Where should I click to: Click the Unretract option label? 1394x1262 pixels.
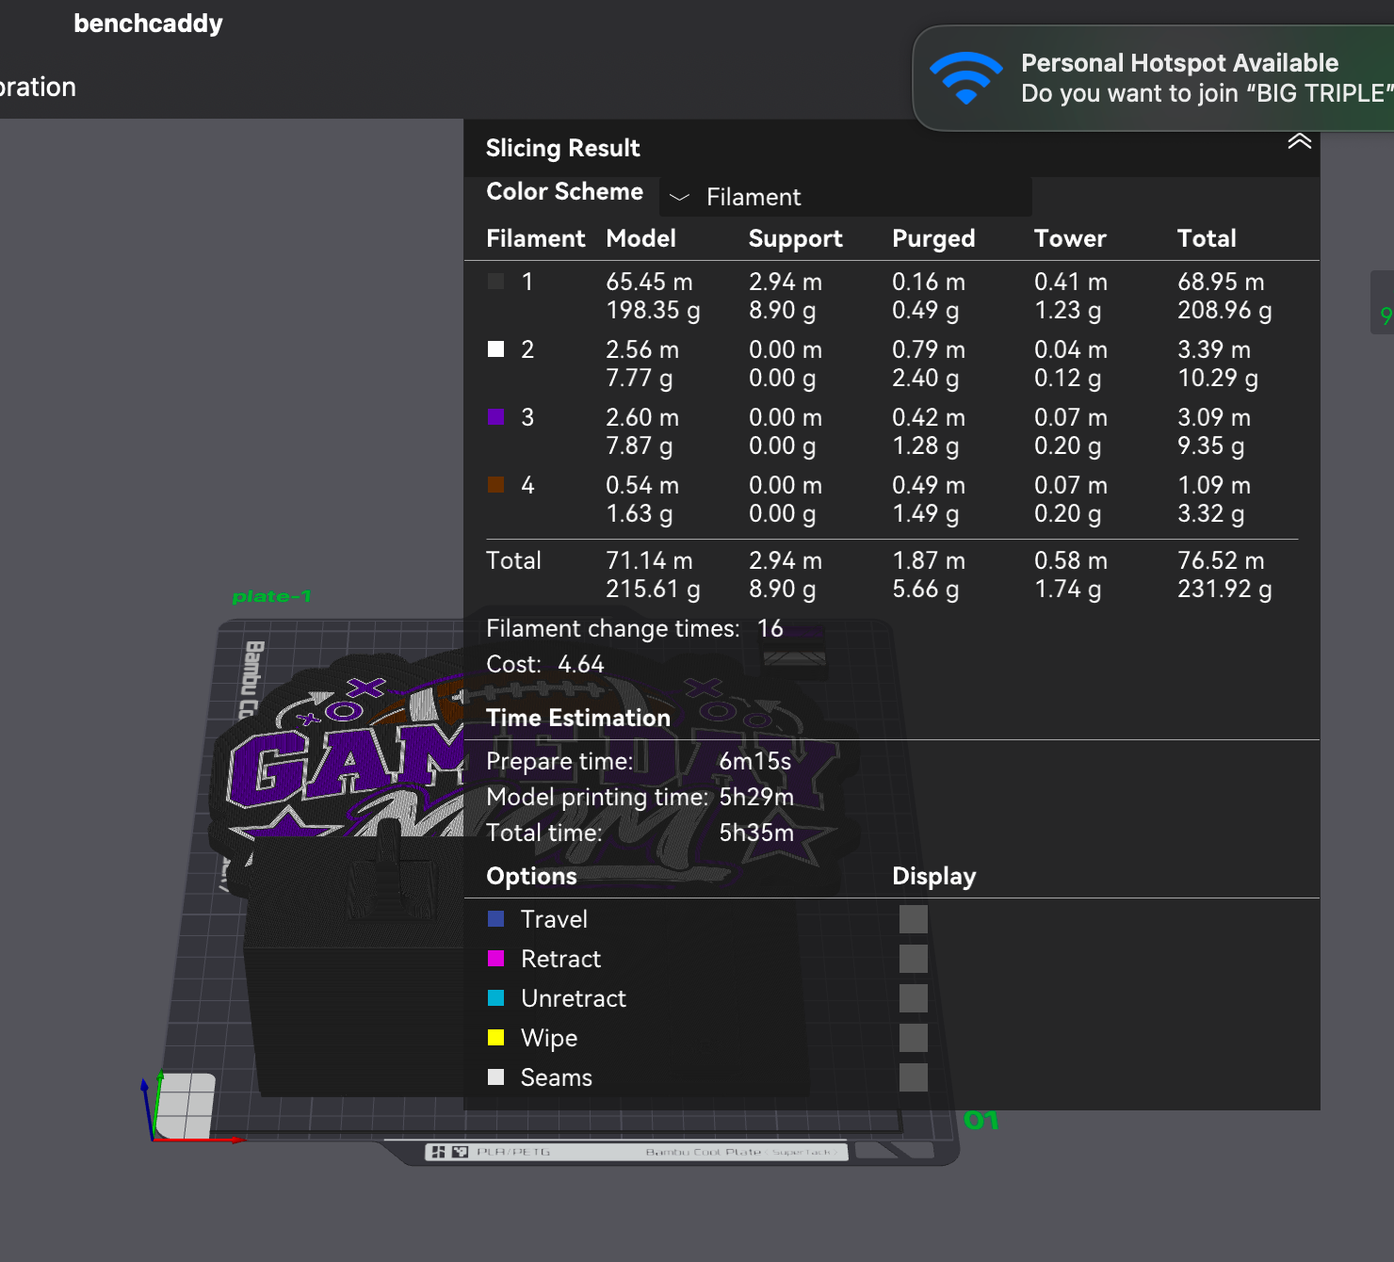click(573, 998)
